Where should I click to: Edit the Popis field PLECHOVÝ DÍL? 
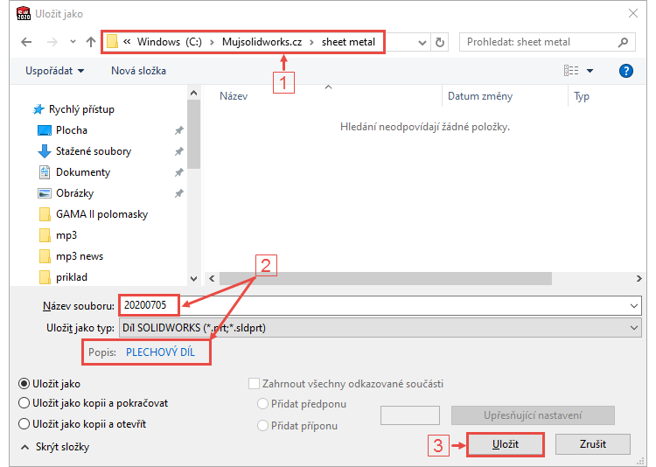[x=160, y=352]
